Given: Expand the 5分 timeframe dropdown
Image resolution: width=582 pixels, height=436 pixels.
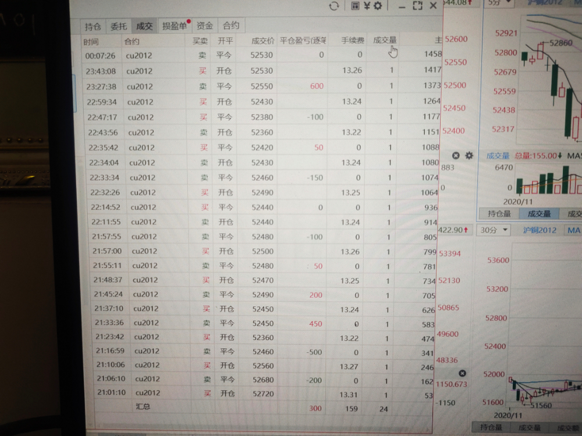Looking at the screenshot, I should (x=499, y=2).
